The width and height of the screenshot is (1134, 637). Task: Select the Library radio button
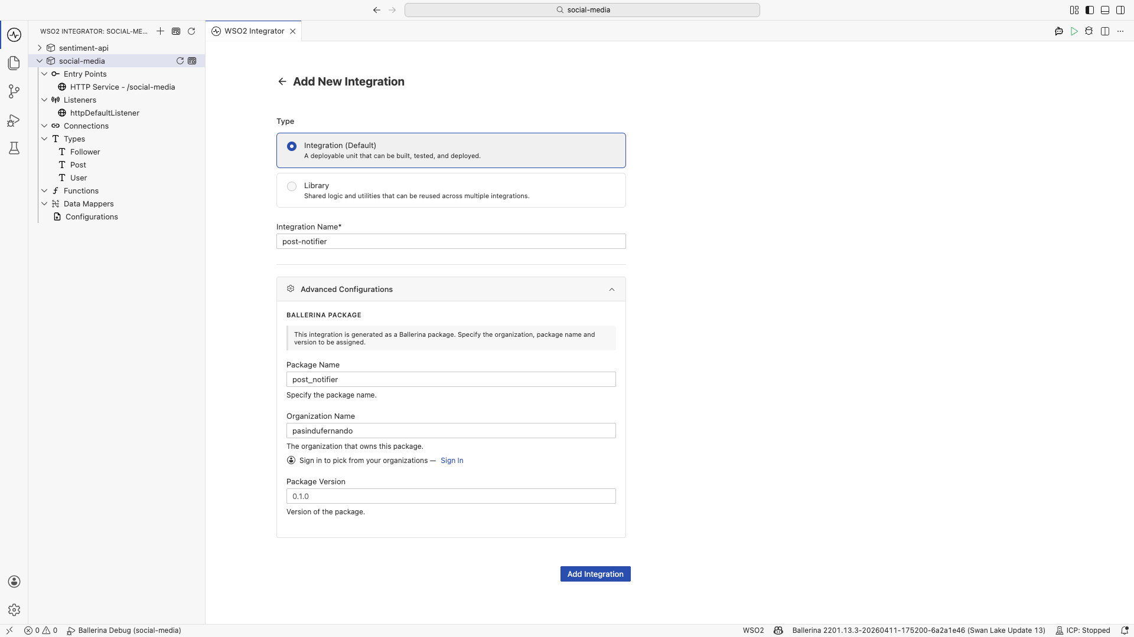tap(292, 186)
